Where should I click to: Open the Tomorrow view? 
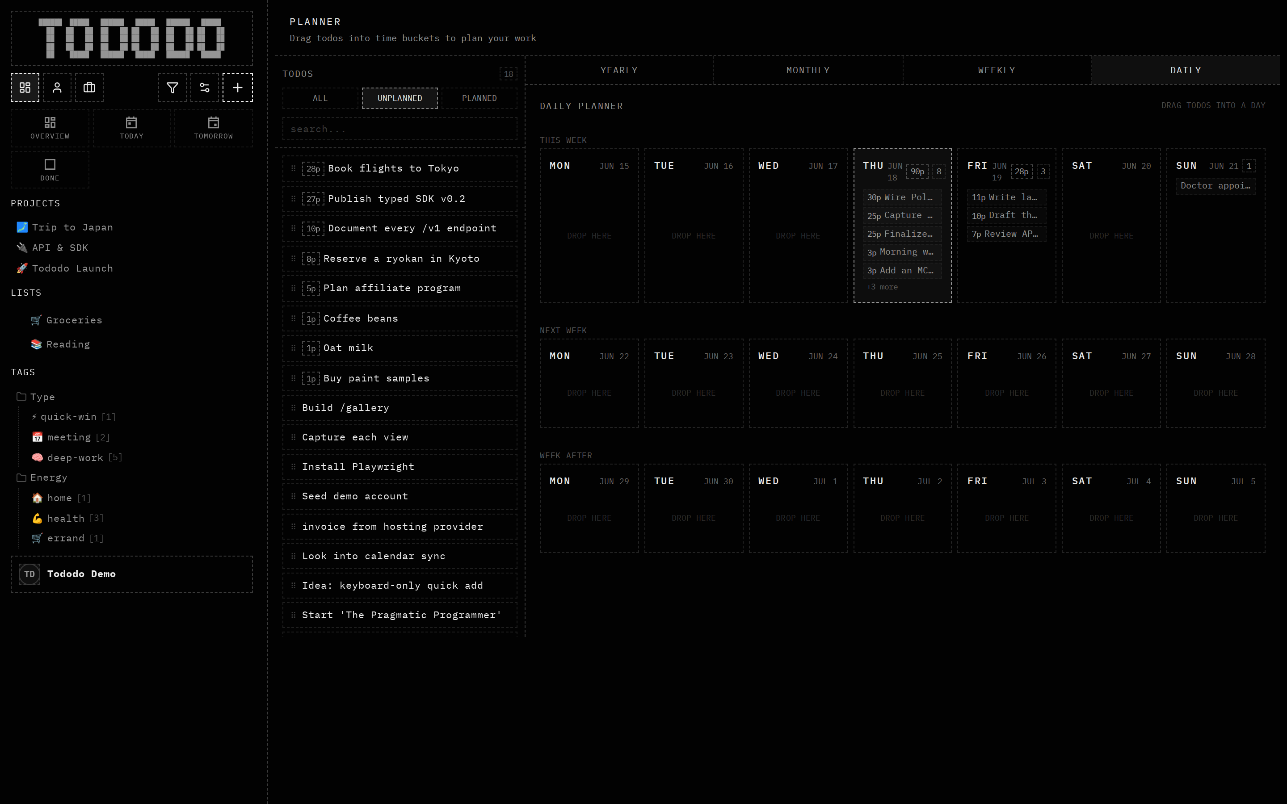click(x=213, y=128)
